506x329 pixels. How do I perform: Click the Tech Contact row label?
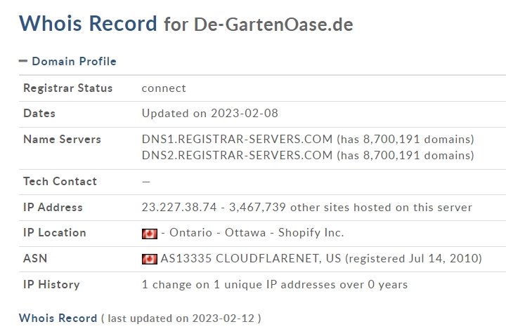pyautogui.click(x=60, y=182)
